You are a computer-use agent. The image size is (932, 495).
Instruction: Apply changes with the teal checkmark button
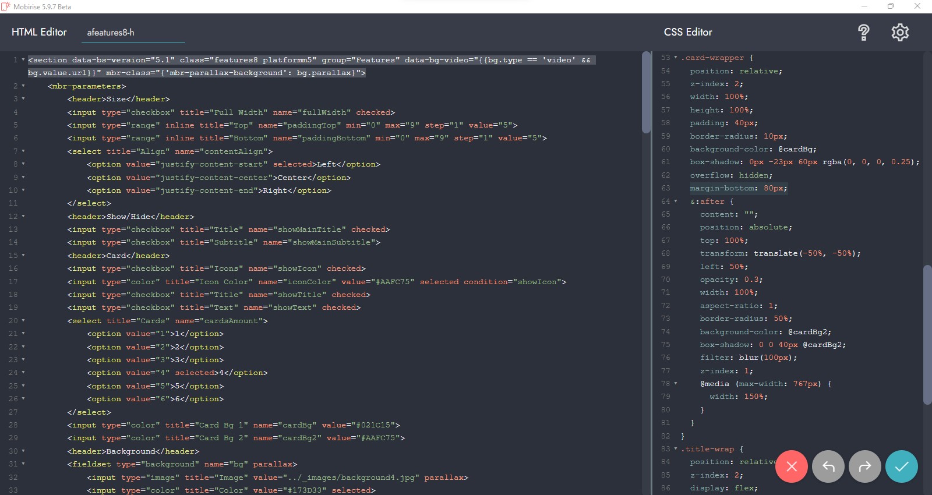[902, 466]
